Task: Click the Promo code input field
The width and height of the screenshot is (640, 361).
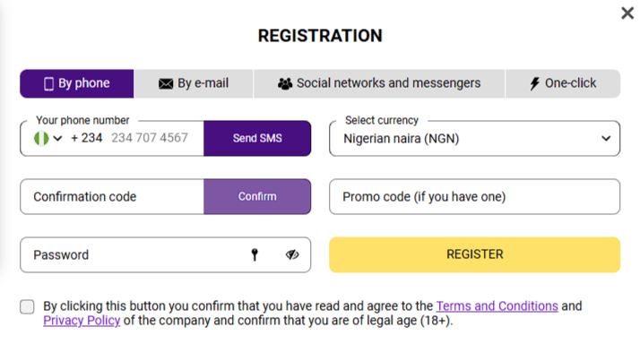Action: pyautogui.click(x=475, y=196)
